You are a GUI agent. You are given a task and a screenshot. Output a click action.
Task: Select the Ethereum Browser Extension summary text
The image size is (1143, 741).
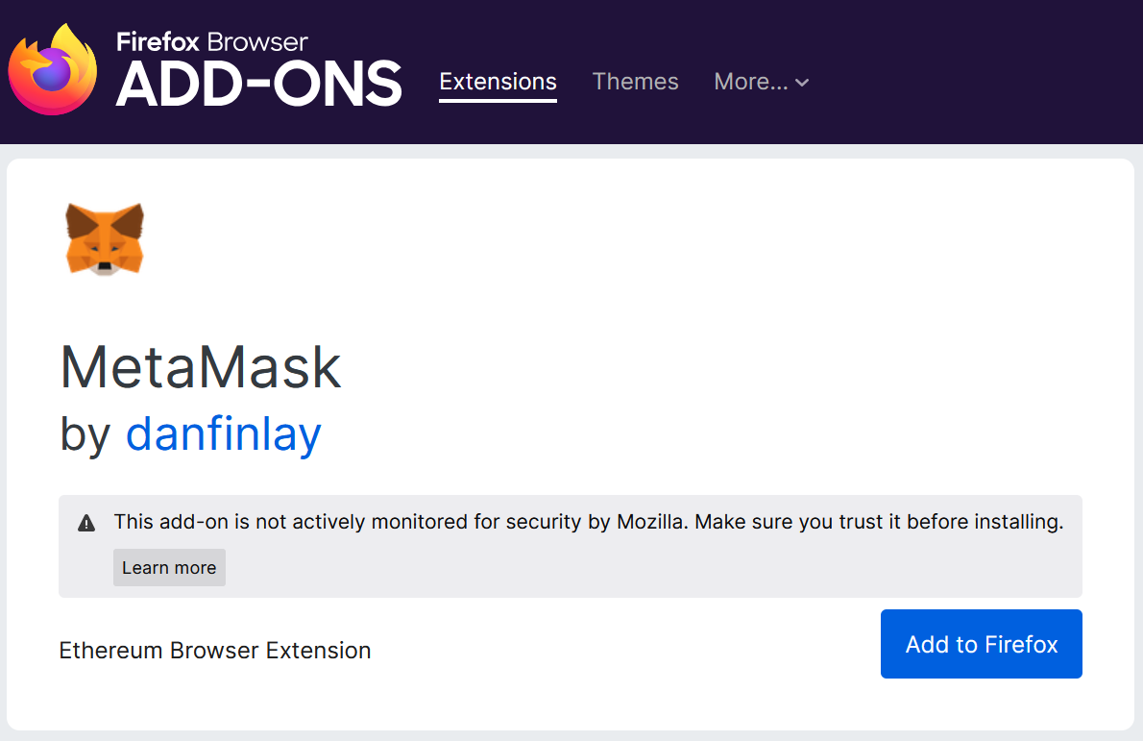click(x=214, y=651)
